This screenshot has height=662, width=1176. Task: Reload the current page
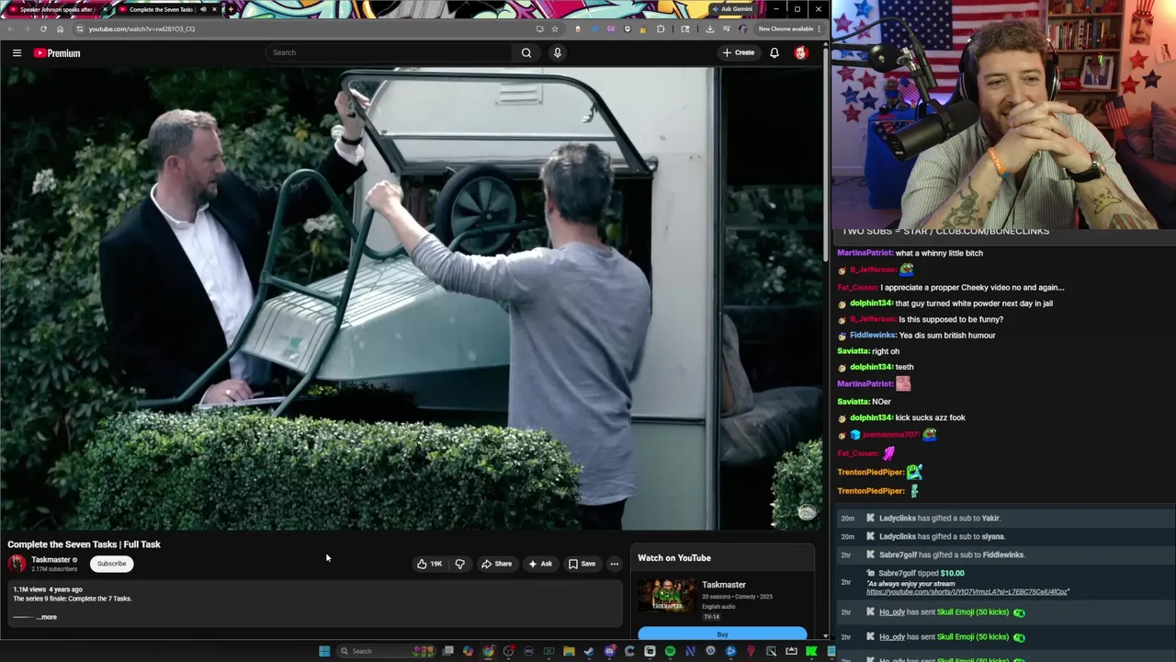(x=43, y=29)
